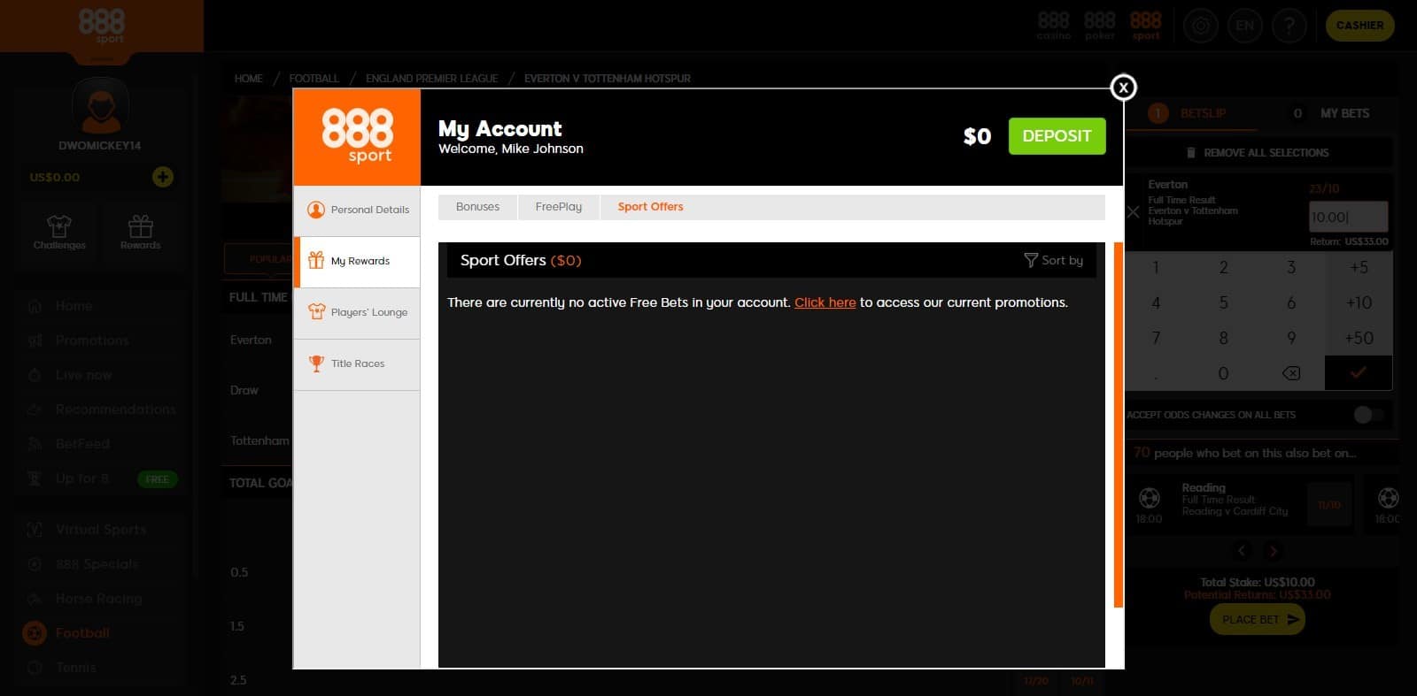
Task: Open Players' Lounge jersey icon
Action: point(316,311)
